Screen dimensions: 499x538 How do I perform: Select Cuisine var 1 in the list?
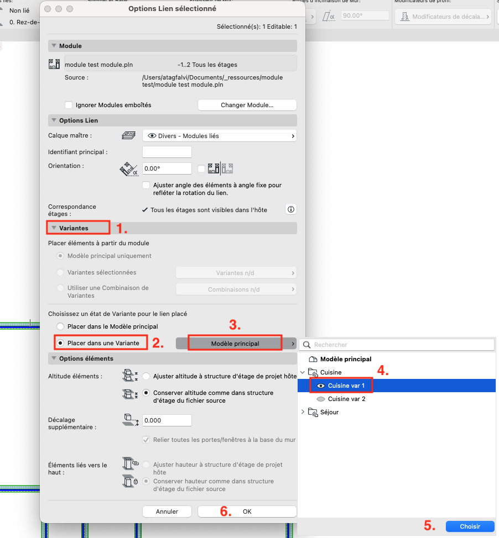pyautogui.click(x=397, y=386)
